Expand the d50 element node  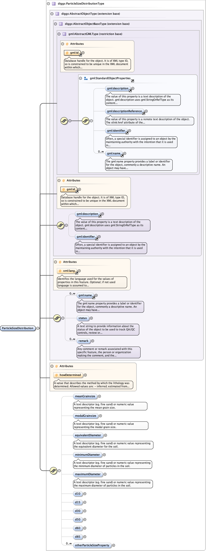(85, 519)
